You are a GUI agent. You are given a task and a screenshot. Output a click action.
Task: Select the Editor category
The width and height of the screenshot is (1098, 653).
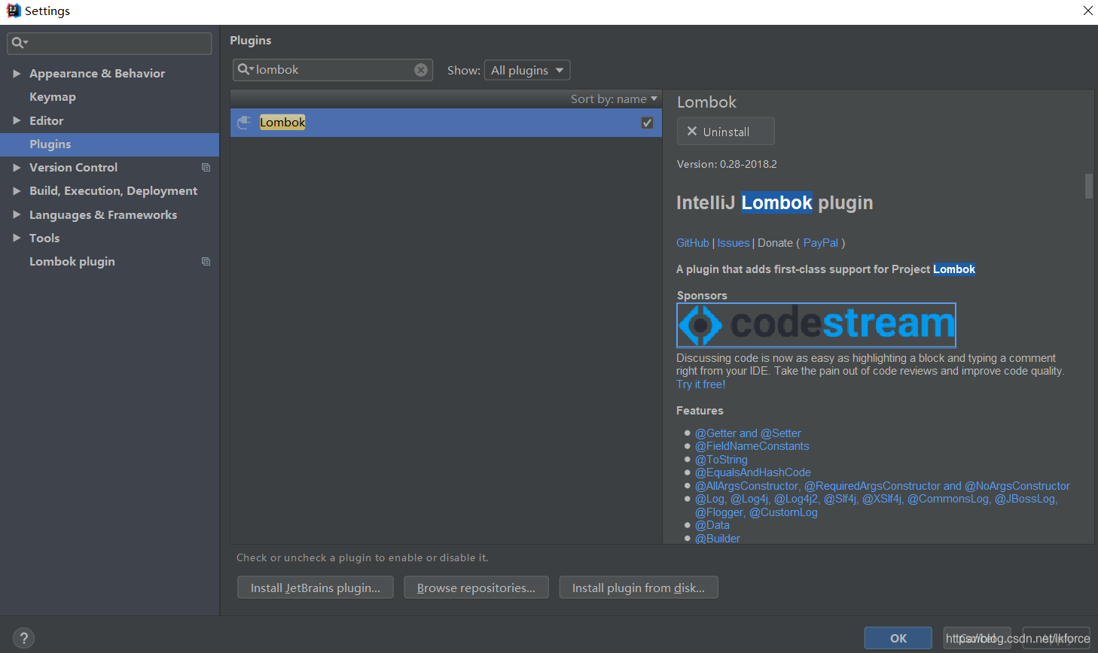47,120
